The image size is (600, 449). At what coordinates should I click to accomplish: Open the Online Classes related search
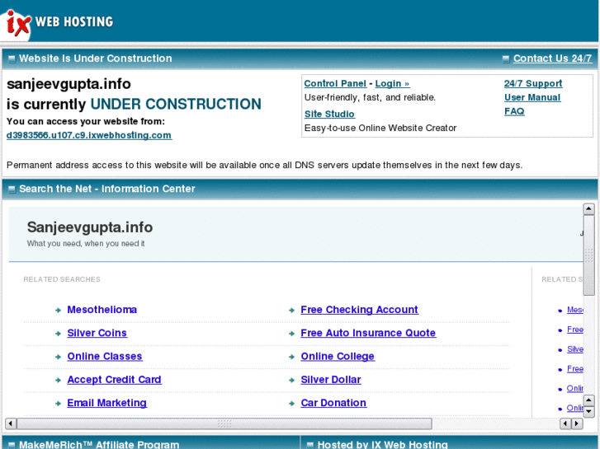pyautogui.click(x=105, y=356)
